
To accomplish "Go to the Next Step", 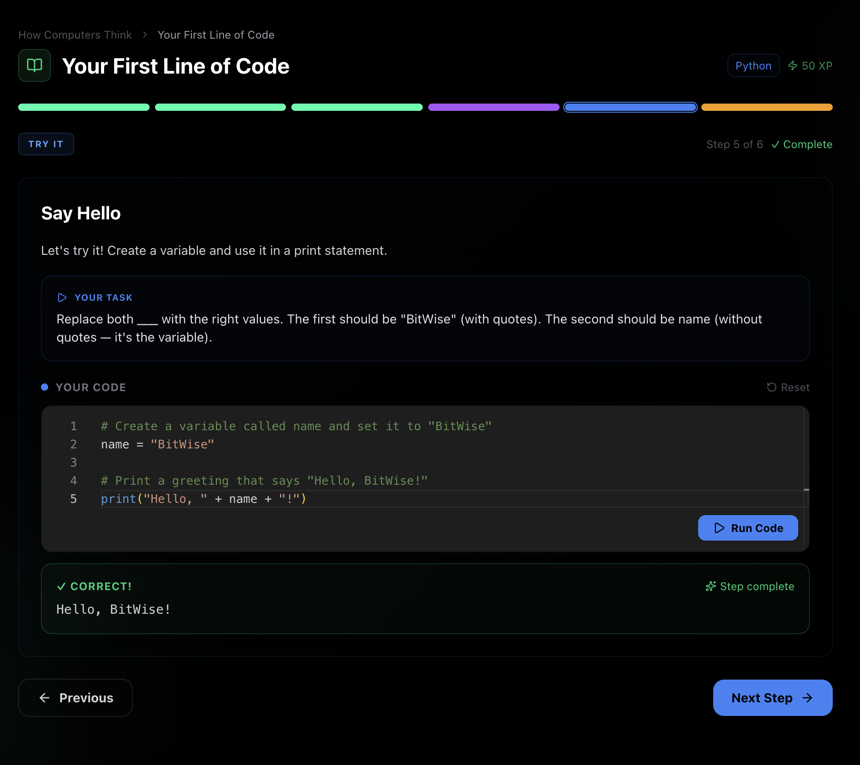I will [x=772, y=698].
